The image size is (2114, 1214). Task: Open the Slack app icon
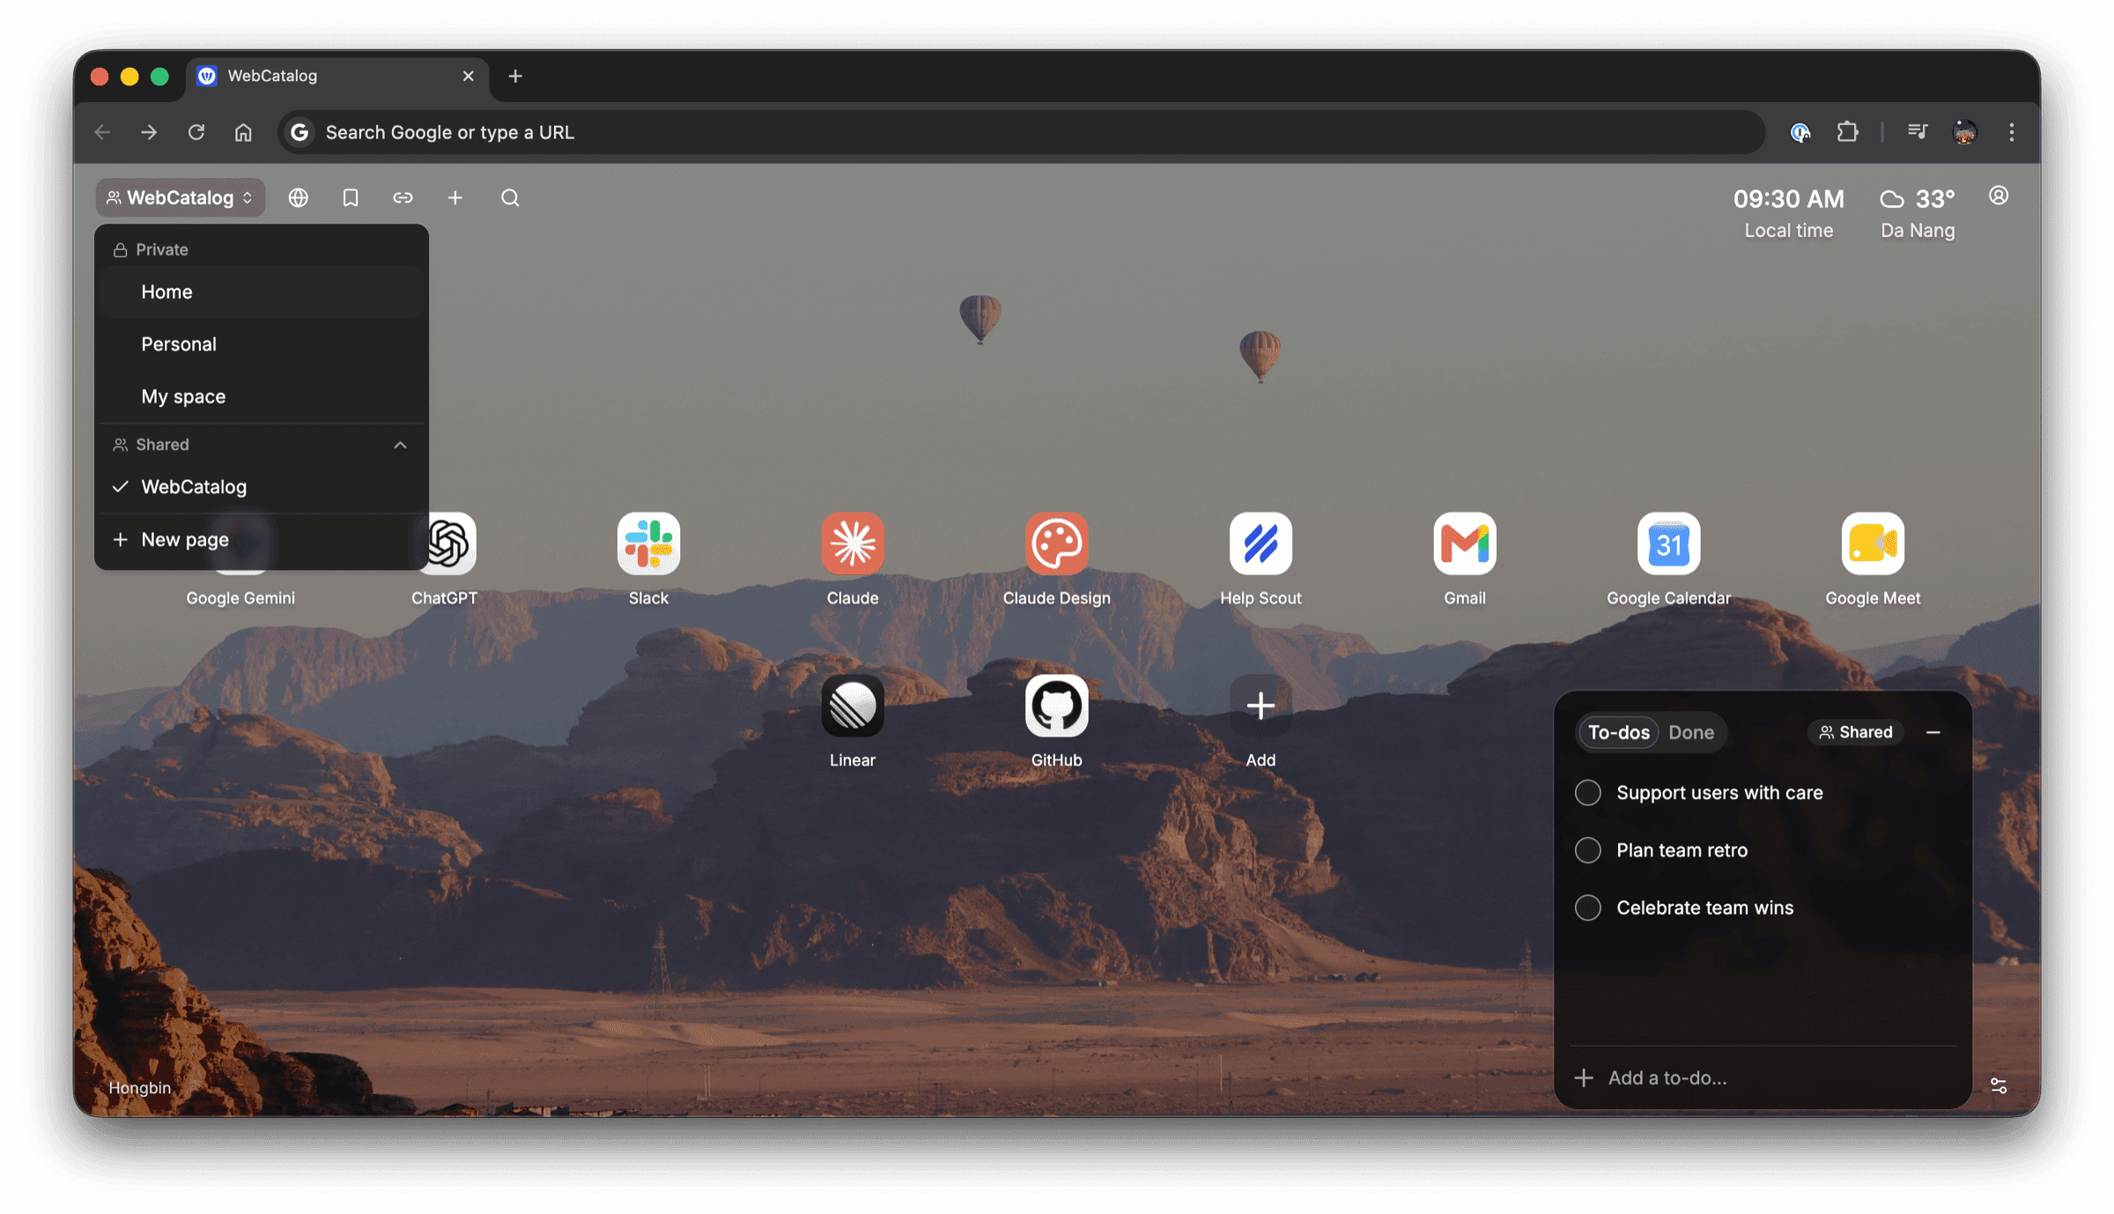(x=648, y=544)
